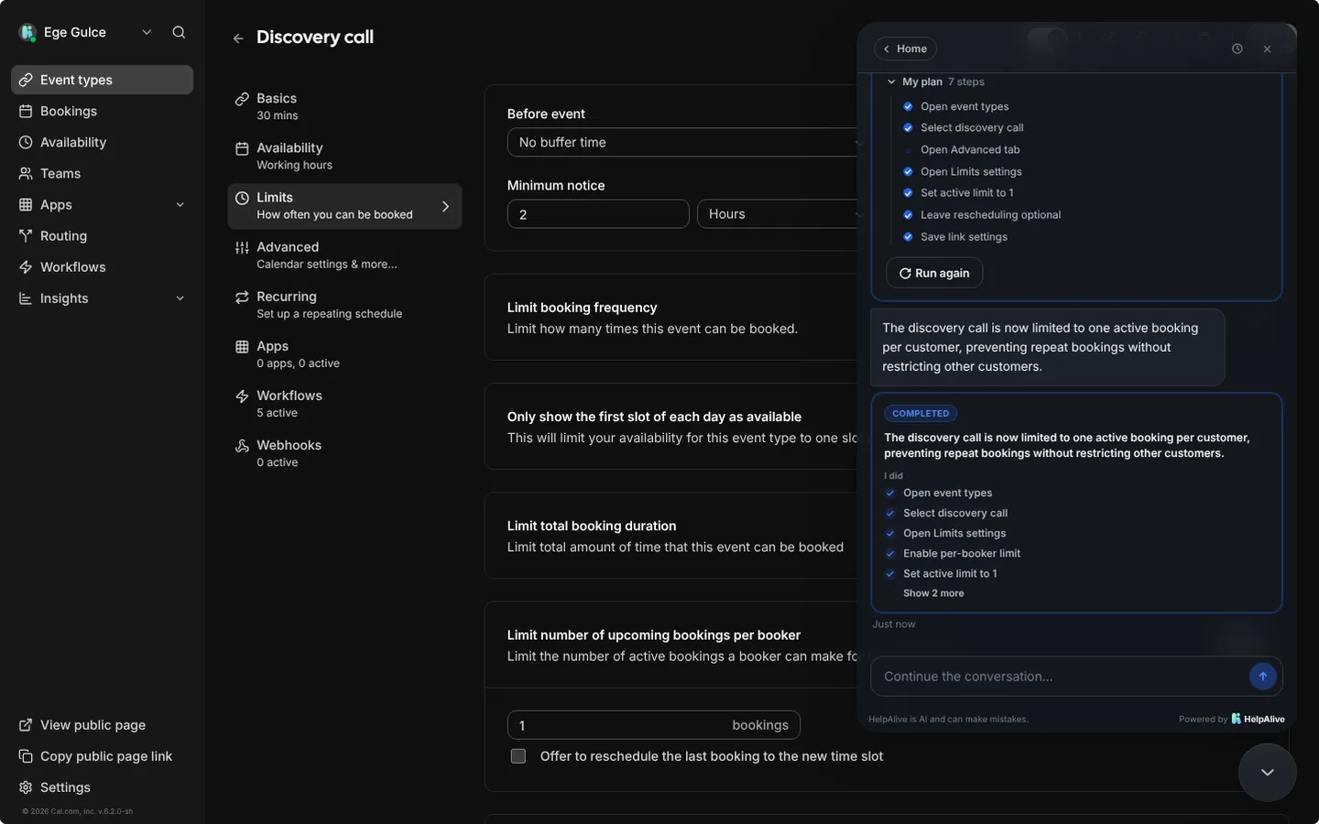
Task: Click the Event types link icon
Action: point(26,80)
